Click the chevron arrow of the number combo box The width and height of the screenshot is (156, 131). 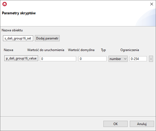click(125, 59)
